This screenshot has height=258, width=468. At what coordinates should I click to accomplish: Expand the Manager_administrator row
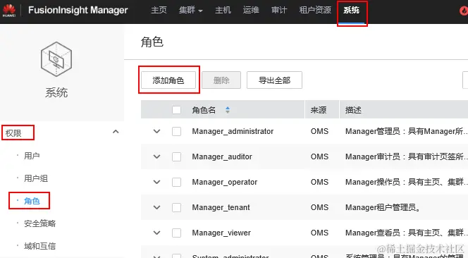point(156,131)
